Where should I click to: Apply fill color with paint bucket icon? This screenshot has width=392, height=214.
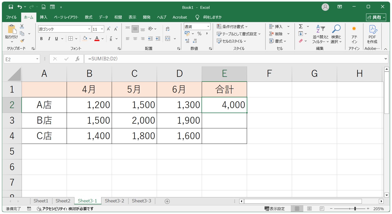pyautogui.click(x=85, y=39)
